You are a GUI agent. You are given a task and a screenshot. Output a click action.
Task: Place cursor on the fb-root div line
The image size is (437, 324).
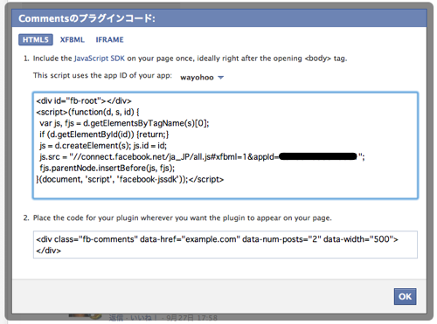pyautogui.click(x=84, y=101)
